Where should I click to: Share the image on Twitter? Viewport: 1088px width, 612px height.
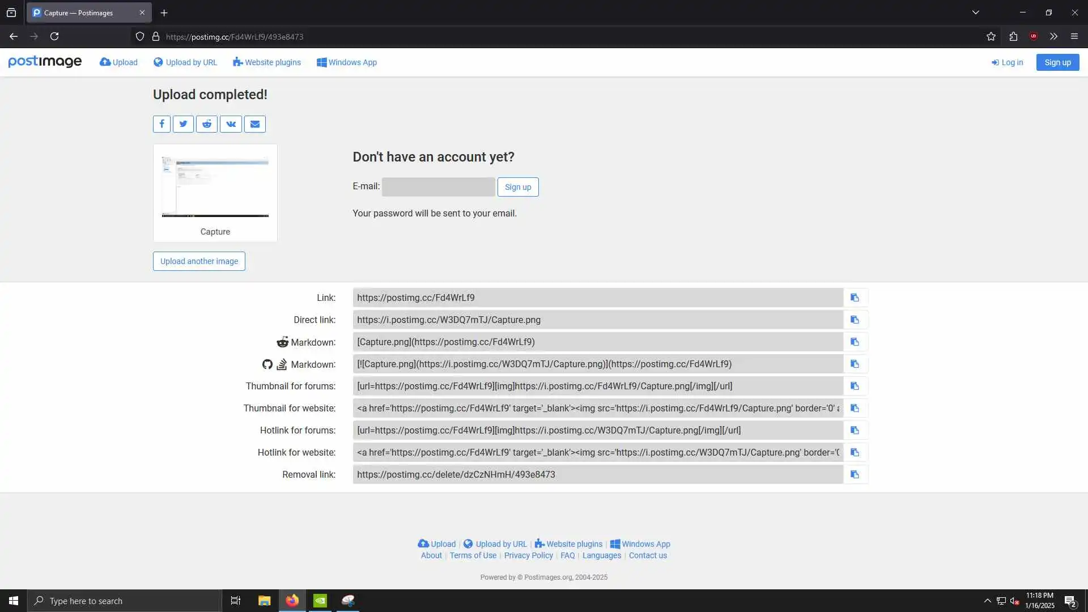(x=183, y=124)
